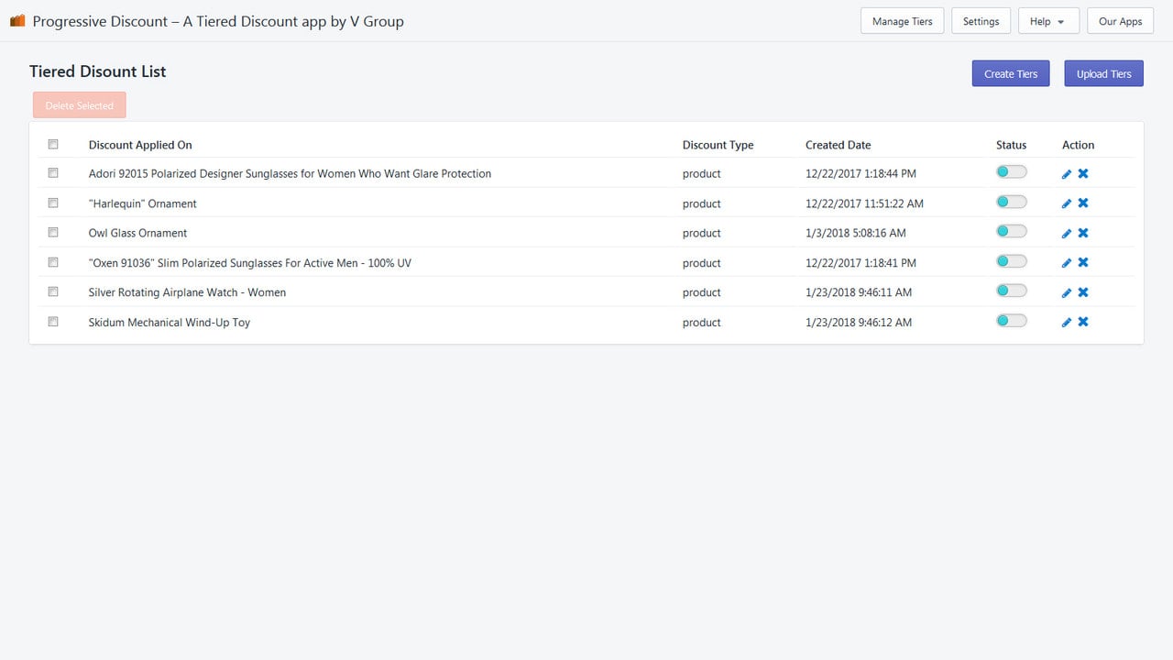The width and height of the screenshot is (1173, 660).
Task: Delete Silver Rotating Airplane Watch discount
Action: click(x=1083, y=292)
